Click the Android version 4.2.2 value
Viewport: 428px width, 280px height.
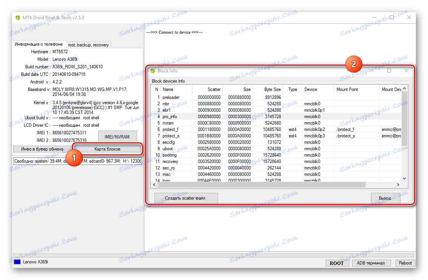pos(57,82)
